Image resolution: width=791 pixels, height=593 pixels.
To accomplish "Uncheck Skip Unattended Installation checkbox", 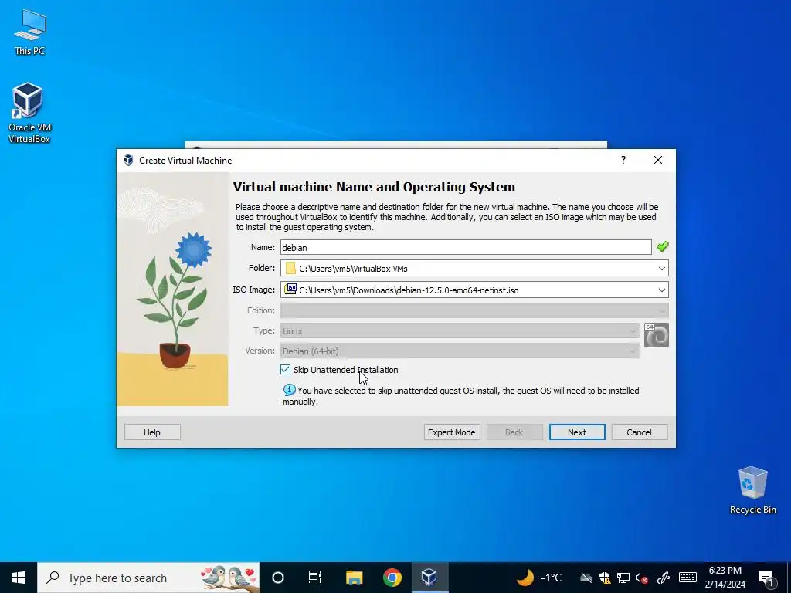I will [286, 370].
